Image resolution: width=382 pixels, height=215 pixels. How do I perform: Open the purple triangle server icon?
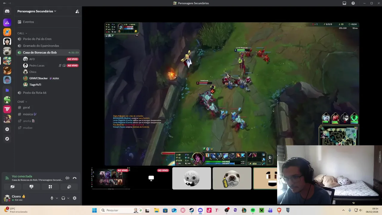(7, 22)
